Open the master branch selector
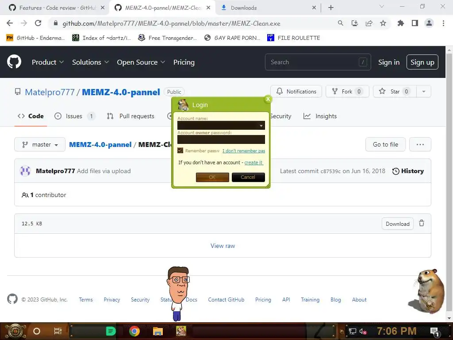Screen dimensions: 453x340 40,144
